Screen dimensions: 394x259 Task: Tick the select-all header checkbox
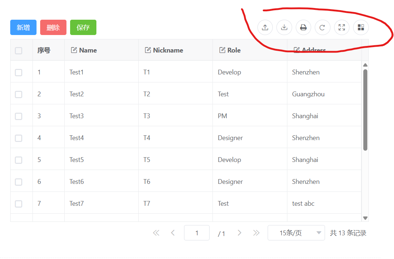point(19,51)
